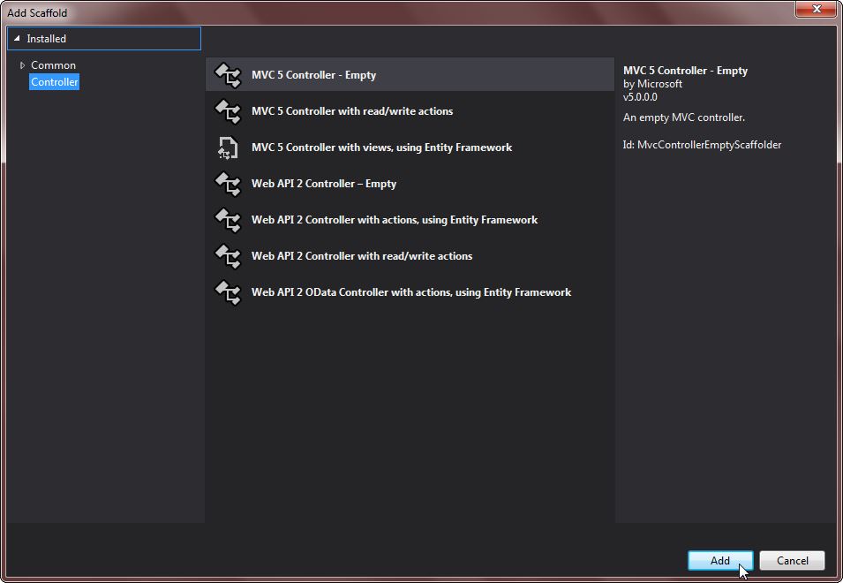Click the Web API 2 Controller – Empty icon
This screenshot has height=583, width=843.
coord(228,184)
